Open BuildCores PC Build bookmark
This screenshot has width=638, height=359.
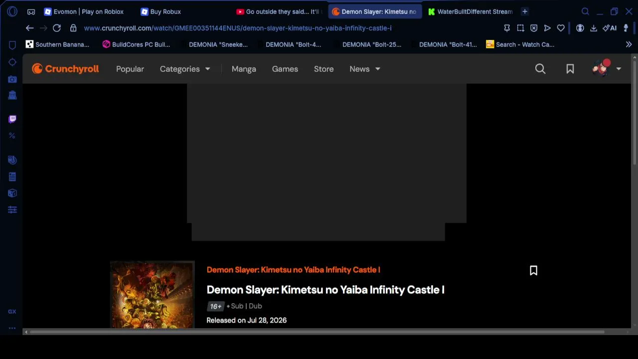click(x=136, y=44)
